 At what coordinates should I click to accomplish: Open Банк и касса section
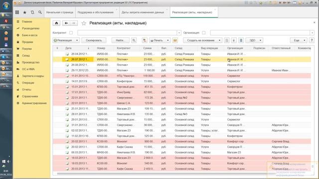pyautogui.click(x=29, y=35)
